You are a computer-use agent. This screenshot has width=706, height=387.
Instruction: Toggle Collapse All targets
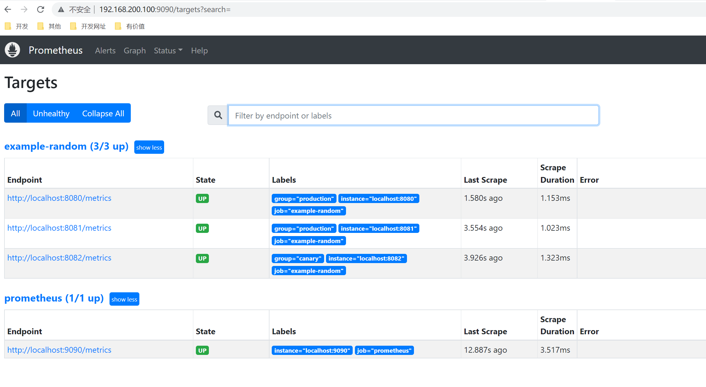(103, 113)
